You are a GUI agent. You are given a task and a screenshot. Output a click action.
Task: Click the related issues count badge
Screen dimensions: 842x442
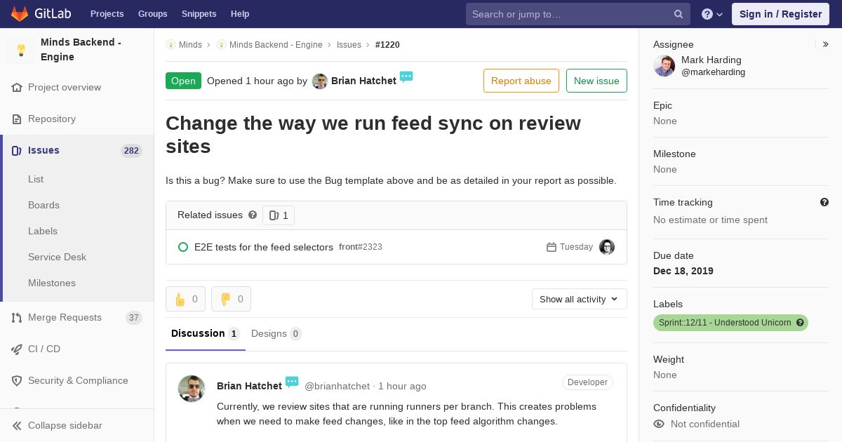click(279, 215)
